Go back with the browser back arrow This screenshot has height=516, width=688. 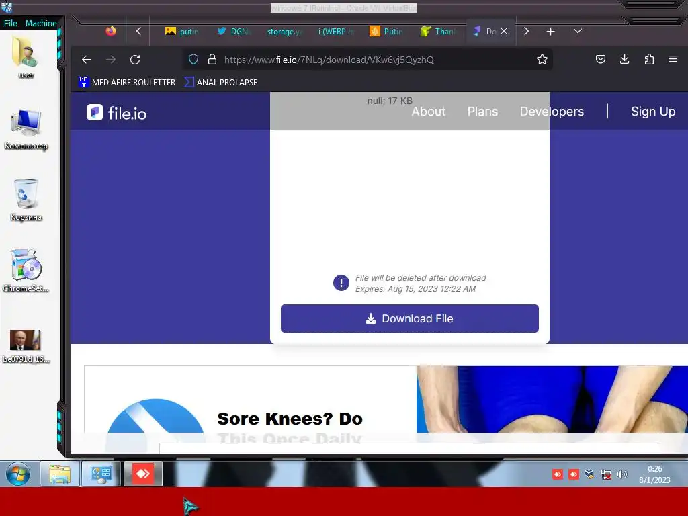(87, 60)
